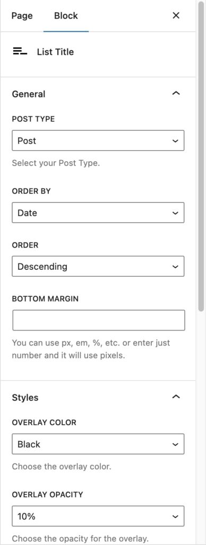
Task: Open the Order dropdown showing Descending
Action: [x=98, y=267]
